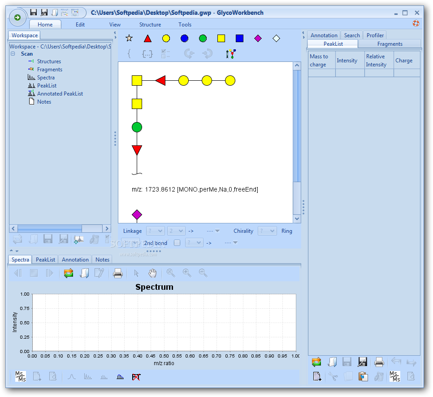The image size is (433, 397).
Task: Click the Relative Intensity column header
Action: coord(379,60)
